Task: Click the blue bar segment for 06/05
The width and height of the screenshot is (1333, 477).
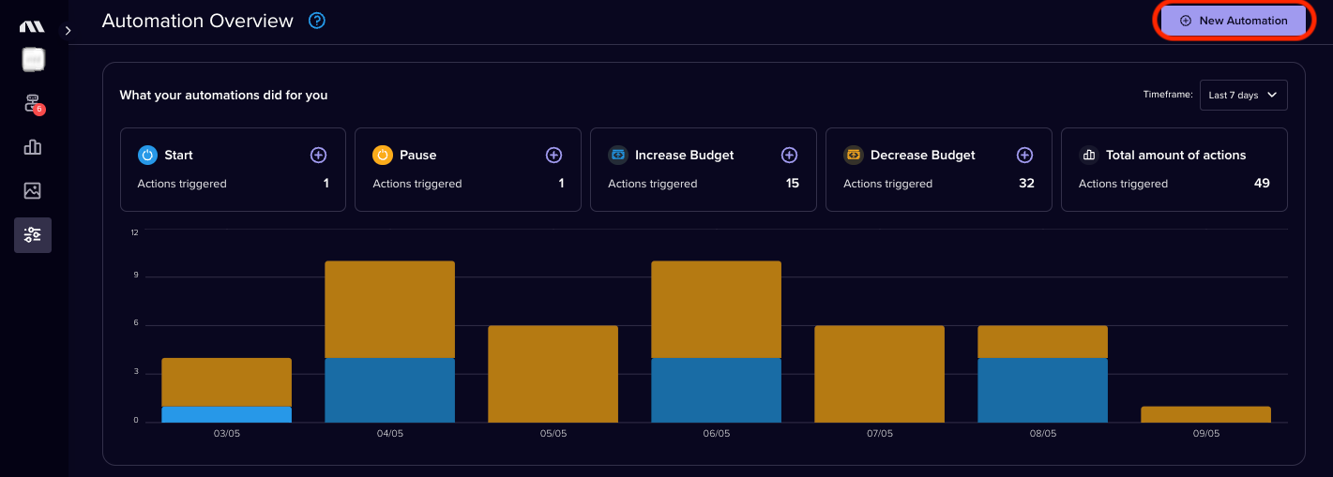Action: (x=717, y=390)
